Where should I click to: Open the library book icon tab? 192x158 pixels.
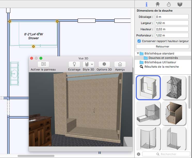tap(180, 4)
